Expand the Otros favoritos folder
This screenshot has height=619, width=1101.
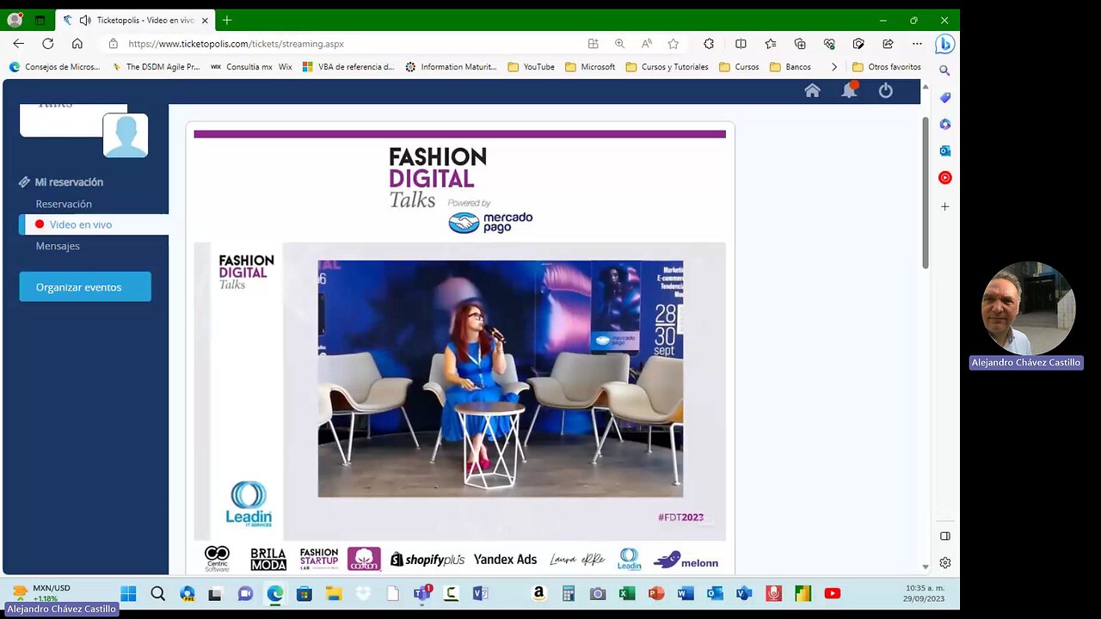coord(887,67)
